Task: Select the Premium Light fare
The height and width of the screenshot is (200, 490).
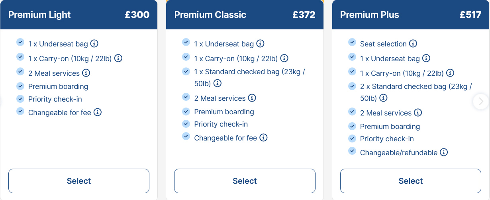Action: (79, 181)
